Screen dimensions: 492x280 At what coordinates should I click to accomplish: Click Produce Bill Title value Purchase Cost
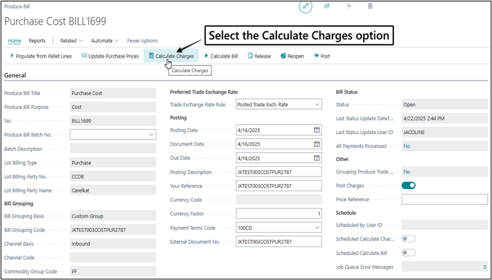pyautogui.click(x=113, y=93)
